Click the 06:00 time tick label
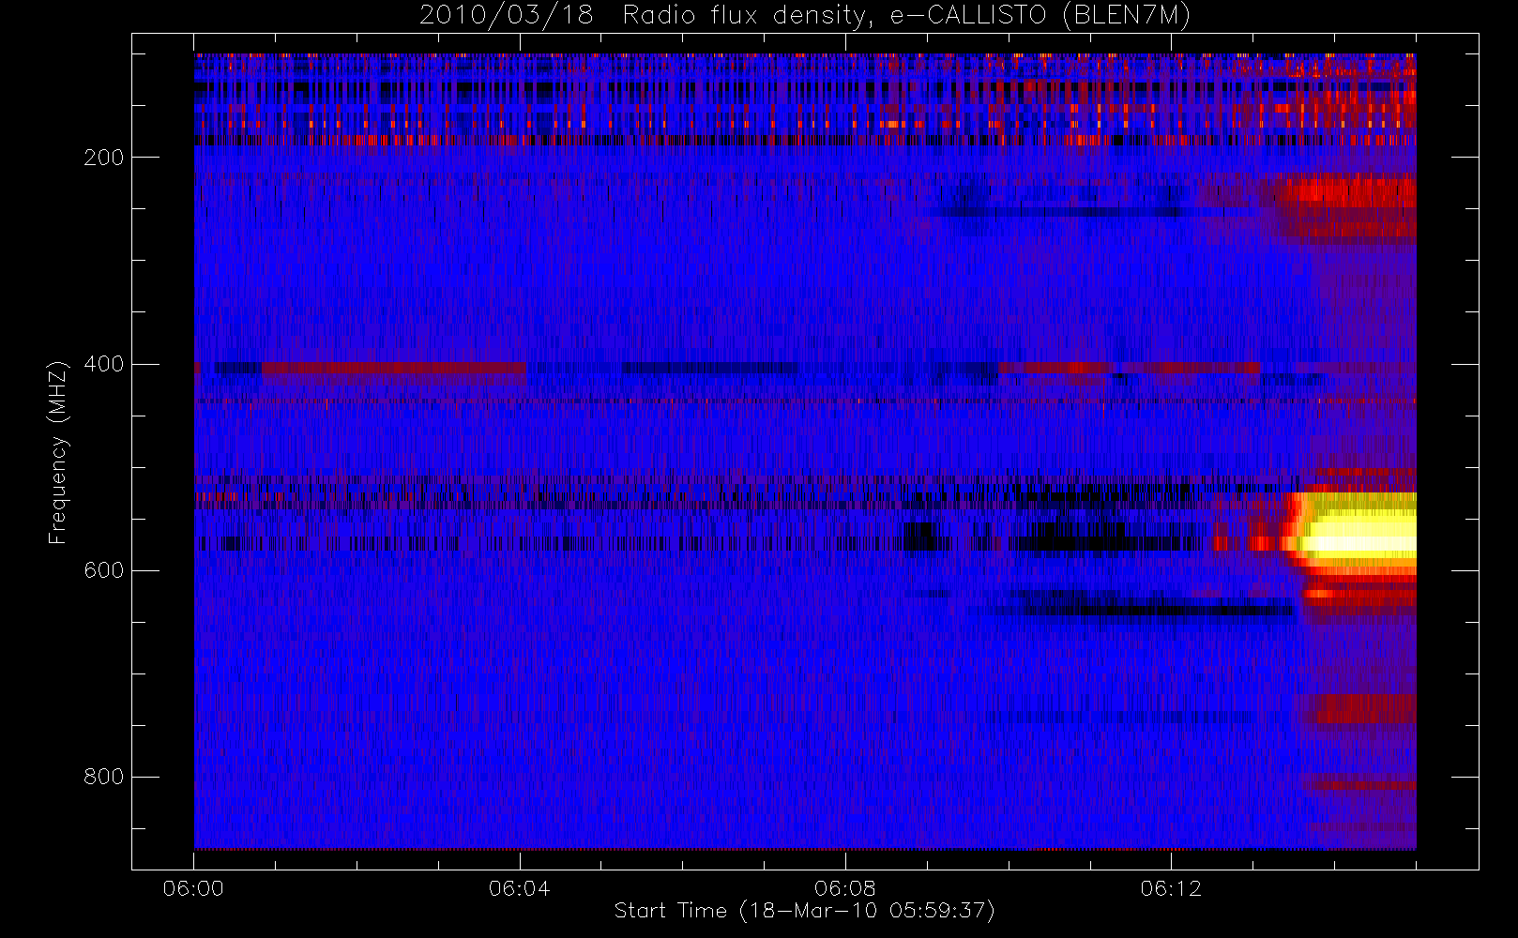This screenshot has width=1518, height=938. [x=193, y=888]
